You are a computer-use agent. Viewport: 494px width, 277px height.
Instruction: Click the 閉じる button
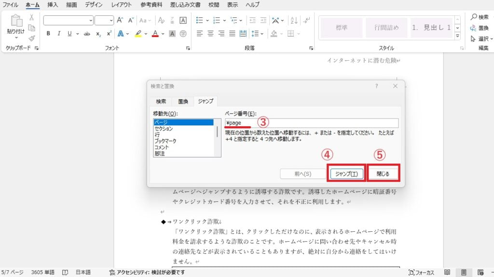[383, 174]
